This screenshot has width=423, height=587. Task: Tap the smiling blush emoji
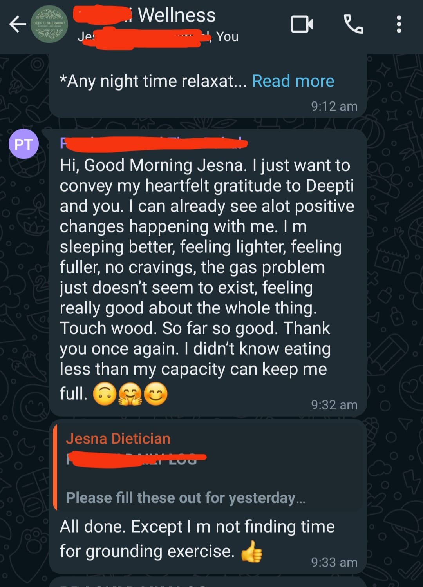click(x=156, y=394)
